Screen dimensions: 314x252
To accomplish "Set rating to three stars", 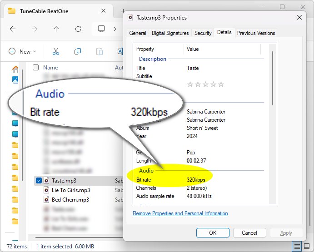I will pos(205,84).
